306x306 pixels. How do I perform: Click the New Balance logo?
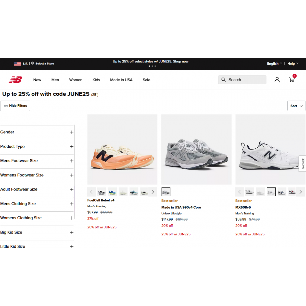point(16,80)
